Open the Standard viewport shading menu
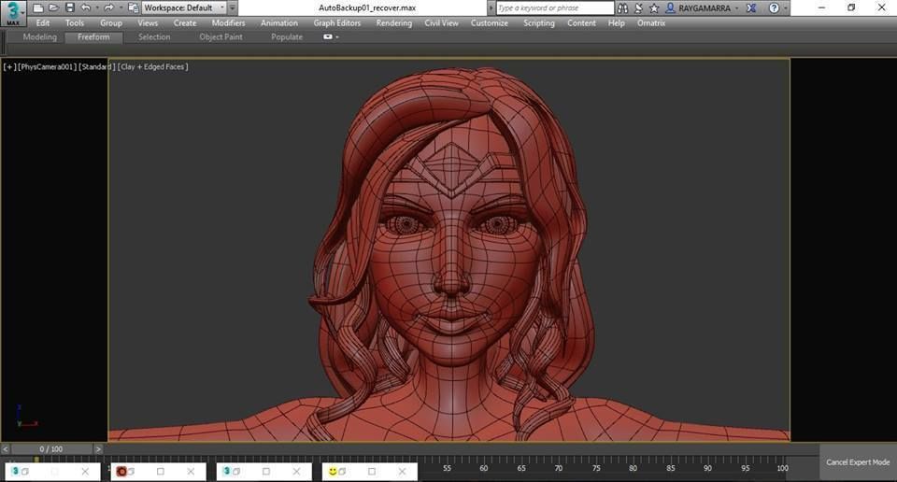897x482 pixels. [x=96, y=67]
